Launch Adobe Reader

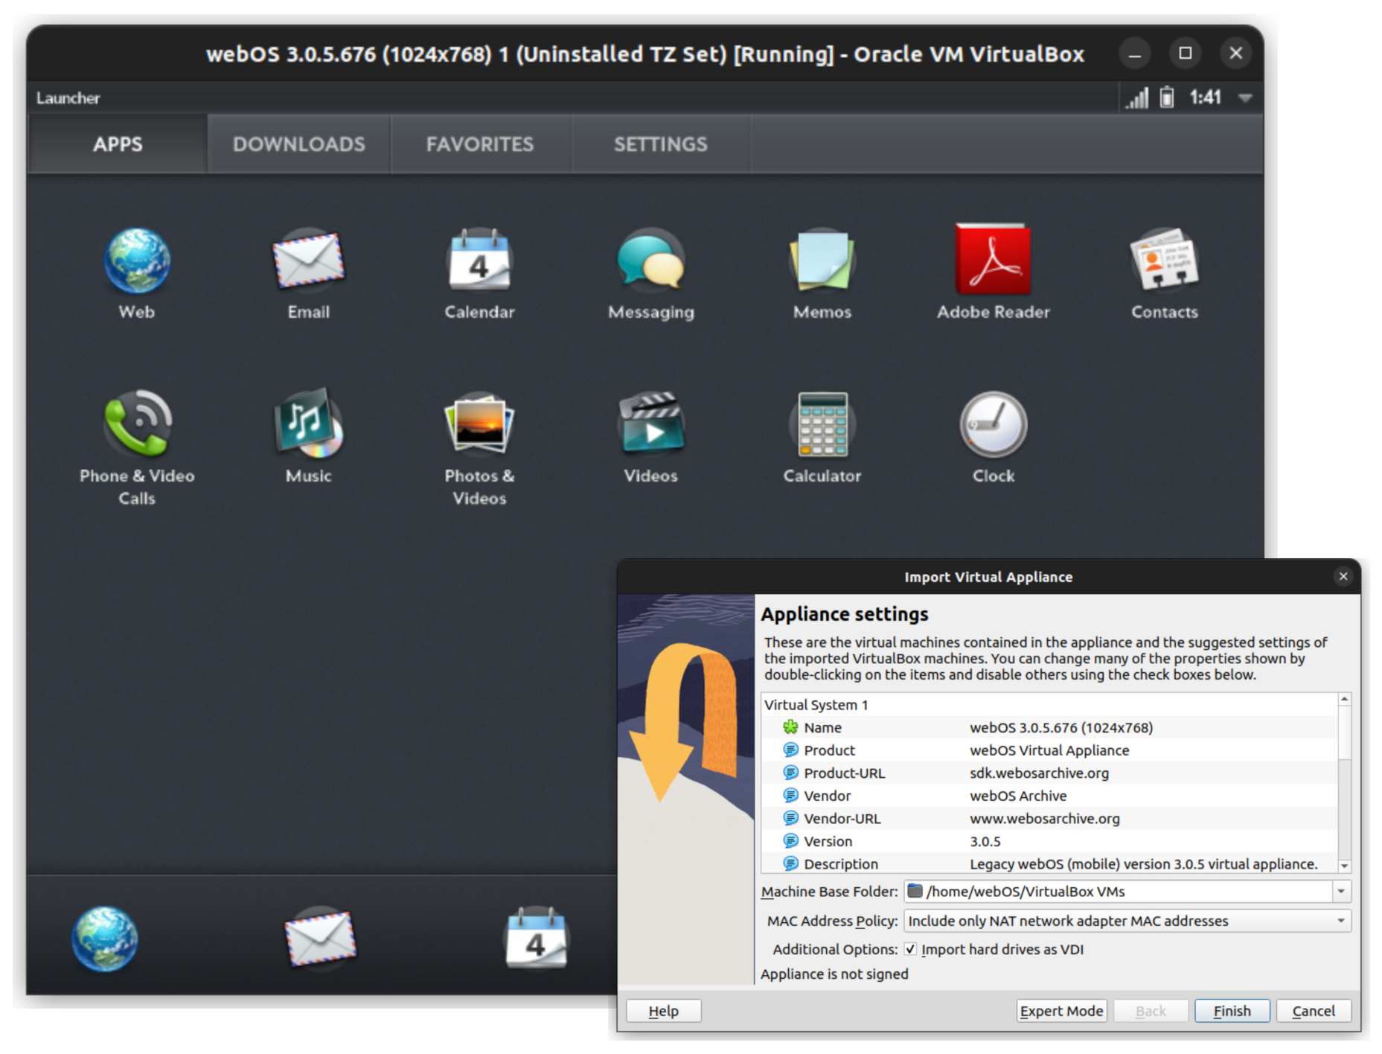coord(993,262)
